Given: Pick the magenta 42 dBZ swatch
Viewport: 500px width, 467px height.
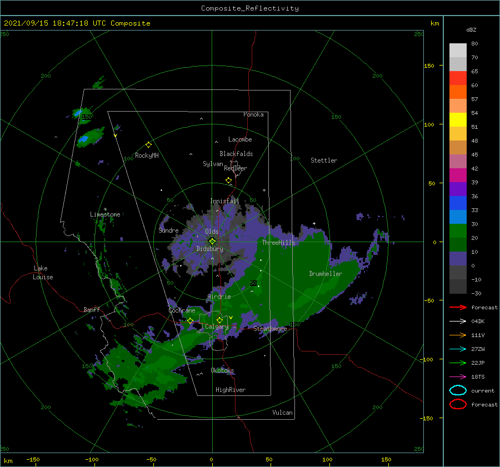Looking at the screenshot, I should pyautogui.click(x=458, y=175).
